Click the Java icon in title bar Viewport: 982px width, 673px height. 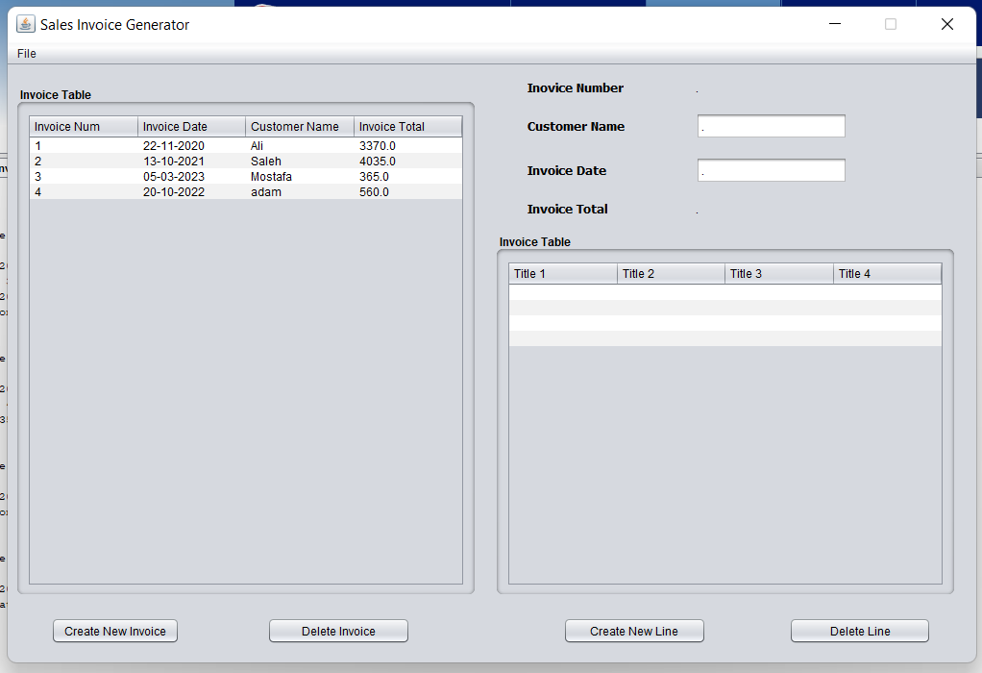pos(25,24)
